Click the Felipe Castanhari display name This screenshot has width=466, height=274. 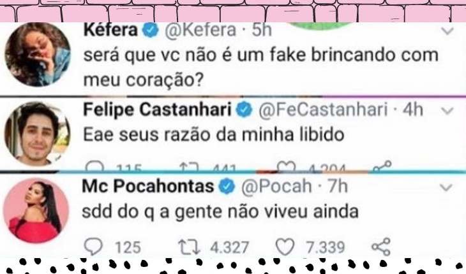pos(157,110)
